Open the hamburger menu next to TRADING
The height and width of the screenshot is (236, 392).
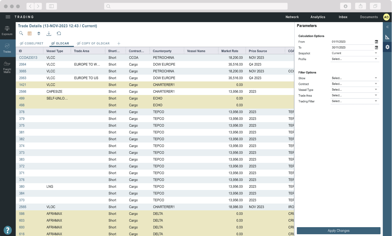click(8, 17)
